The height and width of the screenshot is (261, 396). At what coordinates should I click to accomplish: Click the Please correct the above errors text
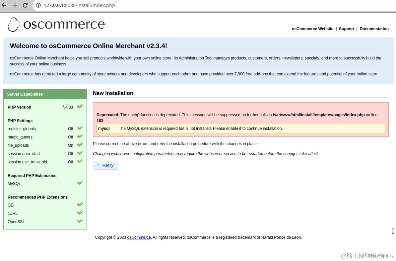point(175,144)
